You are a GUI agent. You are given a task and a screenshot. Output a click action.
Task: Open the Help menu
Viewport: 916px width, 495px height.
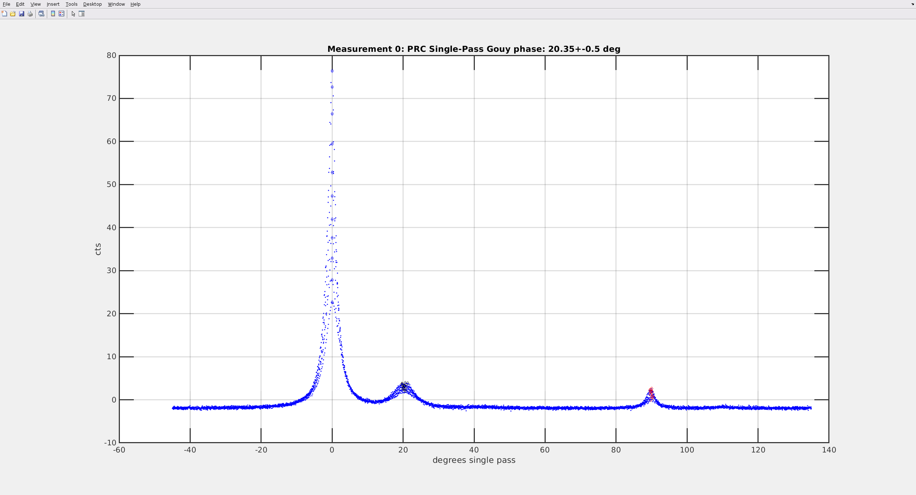tap(135, 4)
